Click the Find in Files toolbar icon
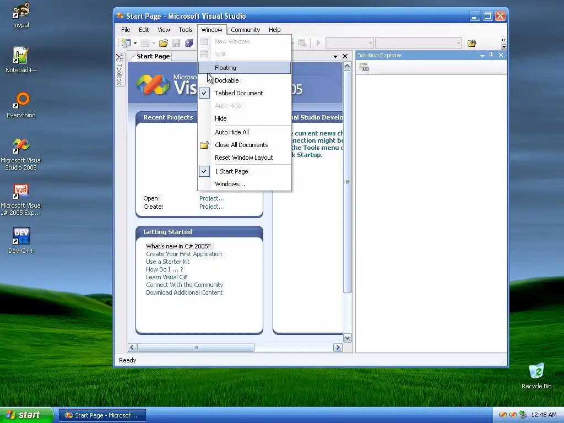Screen dimensions: 564x423 click(471, 44)
